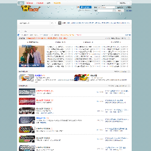Click the login button next to password
The width and height of the screenshot is (151, 151).
pyautogui.click(x=120, y=10)
